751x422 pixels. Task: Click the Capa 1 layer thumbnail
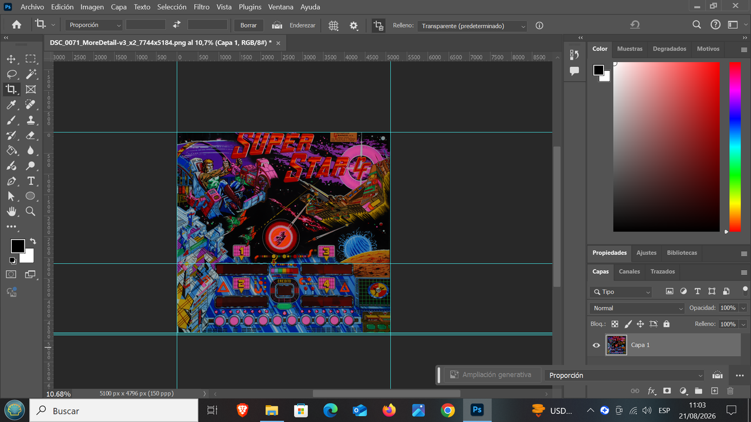tap(616, 345)
